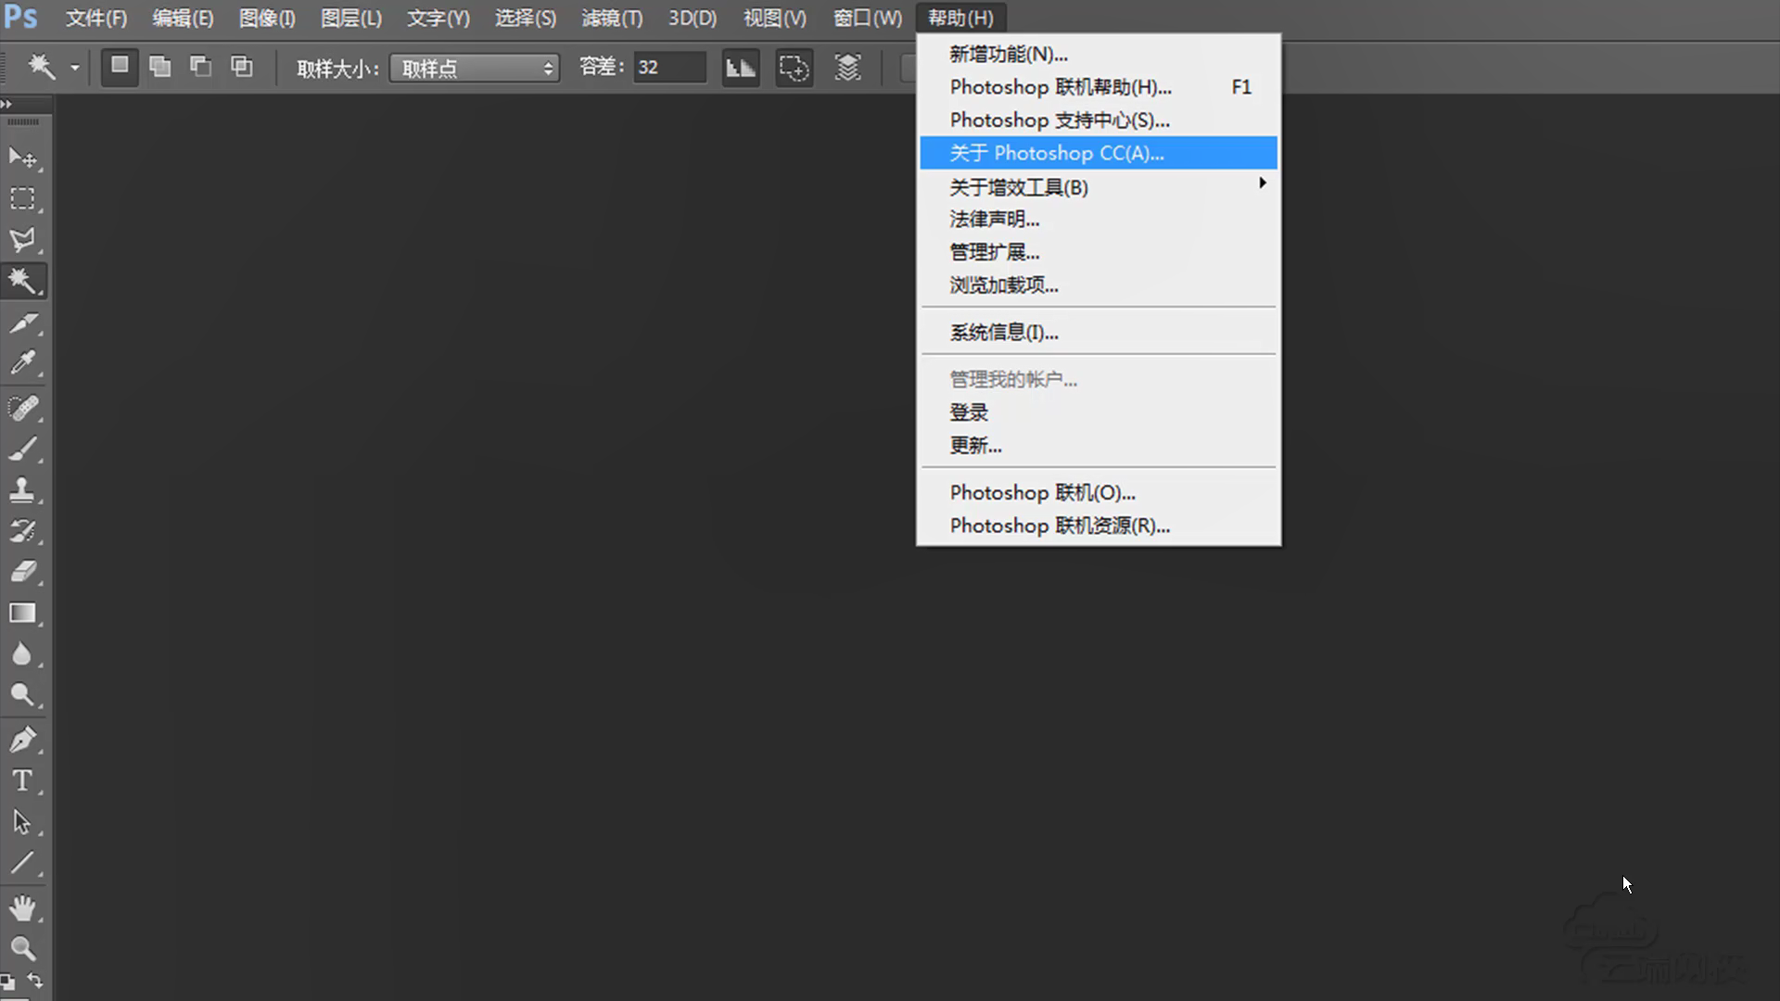Click the 容差 tolerance field showing 32
Viewport: 1780px width, 1001px height.
pyautogui.click(x=669, y=68)
